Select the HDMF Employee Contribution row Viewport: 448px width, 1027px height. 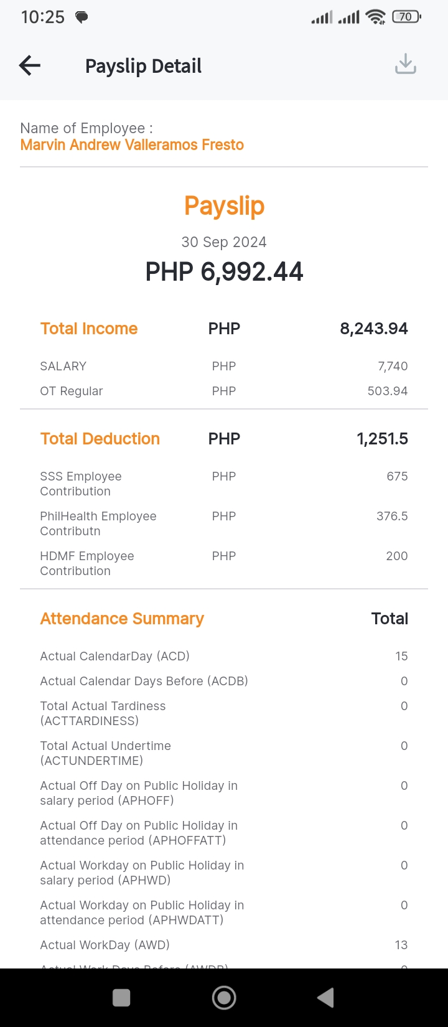[x=224, y=563]
